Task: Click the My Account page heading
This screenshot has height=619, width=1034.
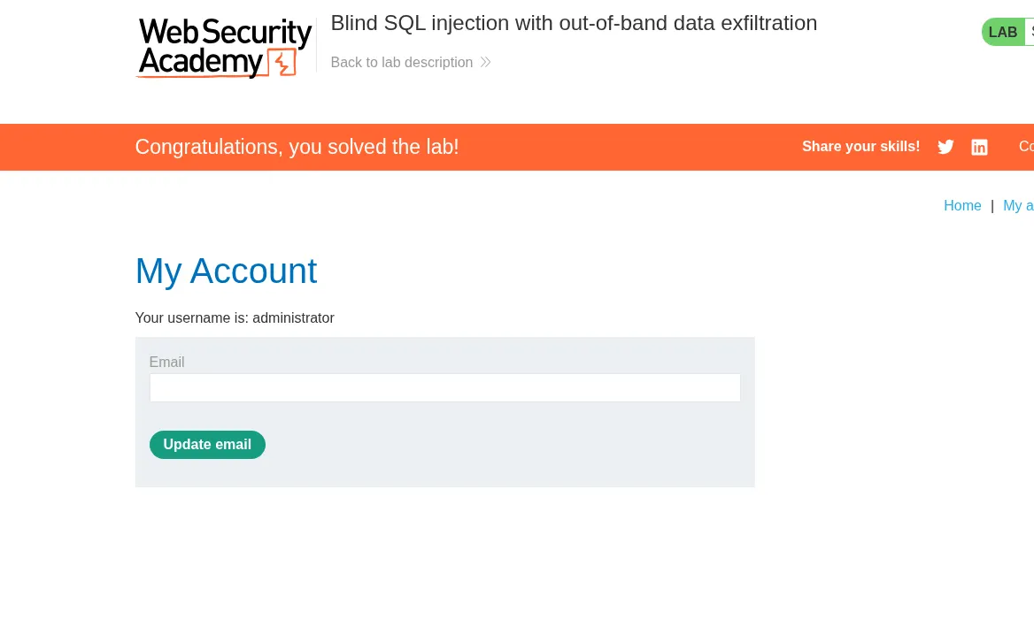Action: (226, 271)
